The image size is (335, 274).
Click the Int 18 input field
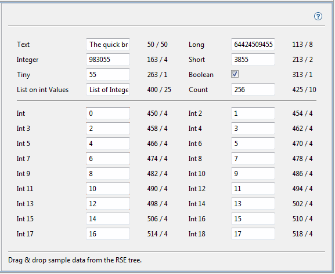[x=253, y=233]
